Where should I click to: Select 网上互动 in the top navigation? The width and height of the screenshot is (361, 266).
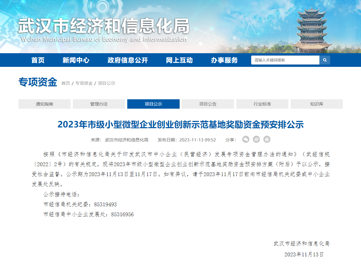179,60
